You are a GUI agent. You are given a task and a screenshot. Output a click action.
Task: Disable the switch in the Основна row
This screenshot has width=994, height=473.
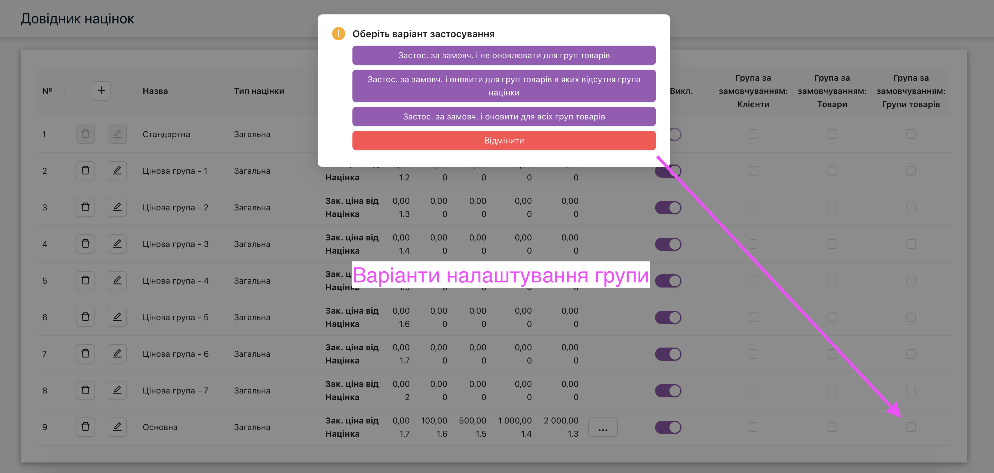pos(668,427)
